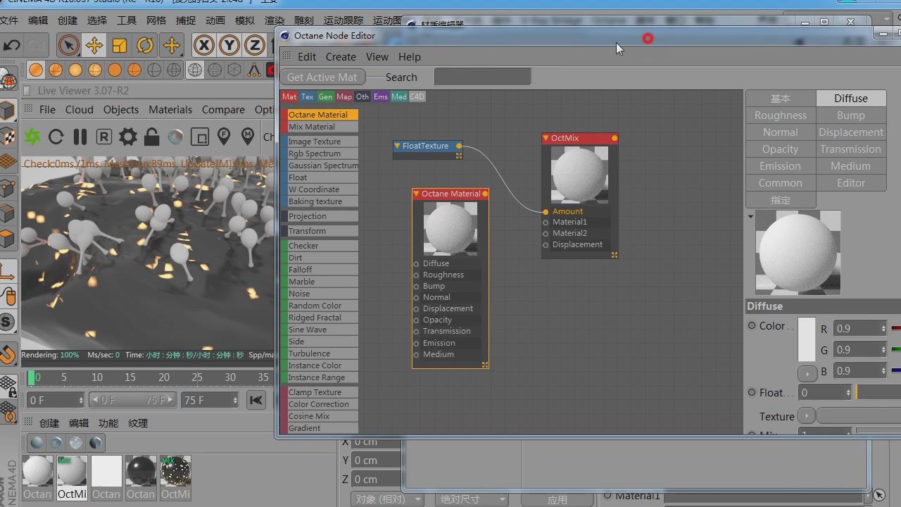
Task: Click the R value stepper arrows
Action: click(883, 329)
